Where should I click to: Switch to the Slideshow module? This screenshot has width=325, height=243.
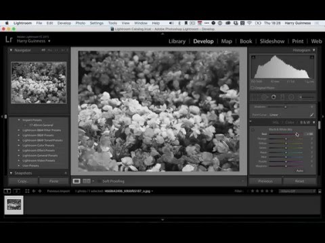[272, 41]
